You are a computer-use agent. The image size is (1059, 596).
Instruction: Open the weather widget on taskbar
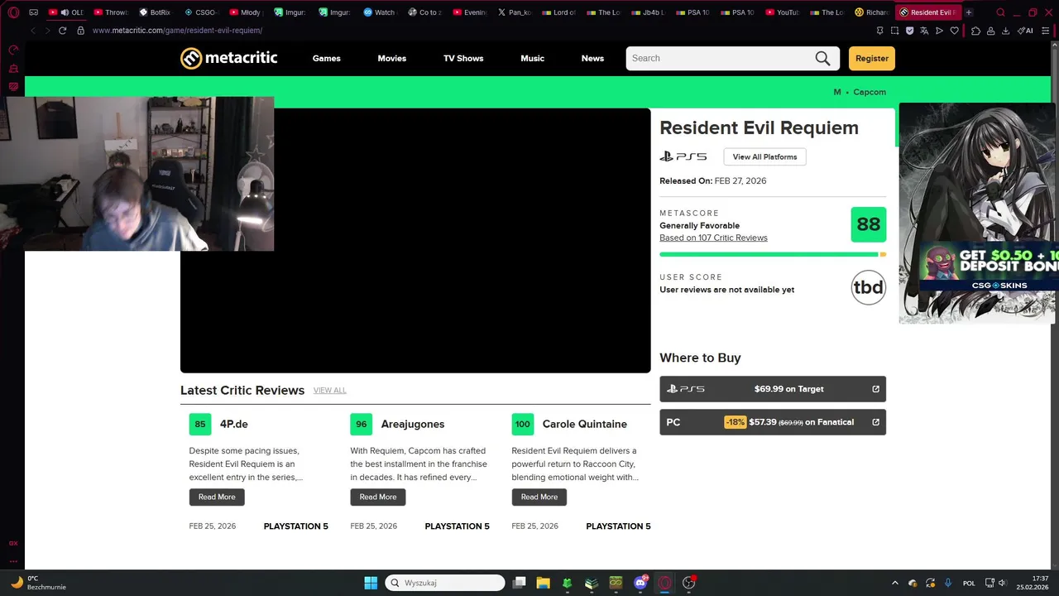coord(39,583)
